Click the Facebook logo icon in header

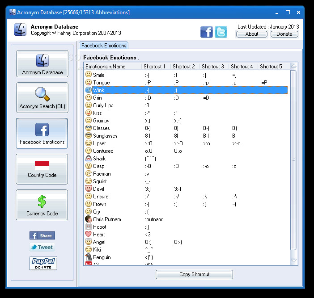[207, 32]
